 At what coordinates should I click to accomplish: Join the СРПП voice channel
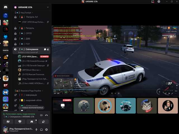coord(32,33)
